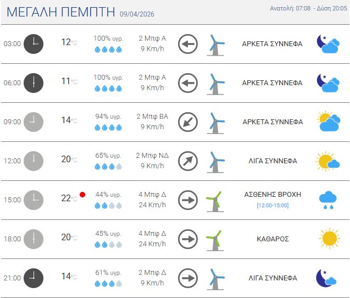The image size is (350, 298).
Task: Click the red dot beside 22°C
Action: click(x=82, y=194)
